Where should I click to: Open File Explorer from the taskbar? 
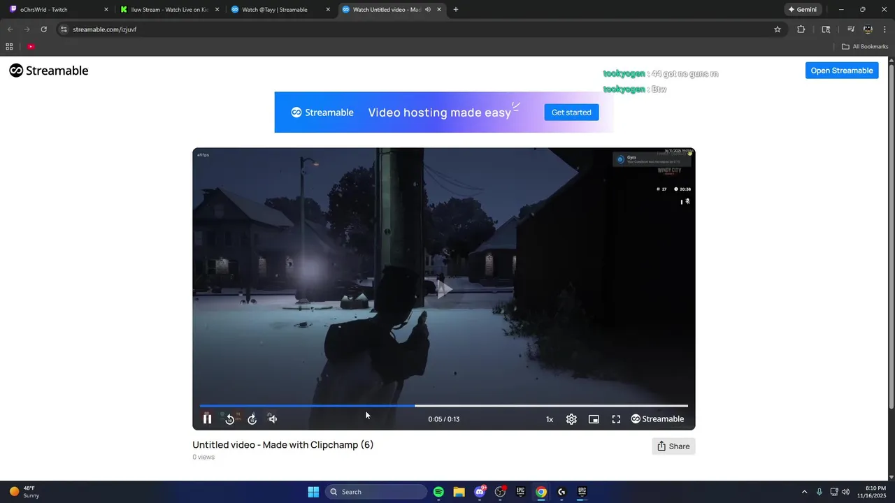(x=459, y=492)
